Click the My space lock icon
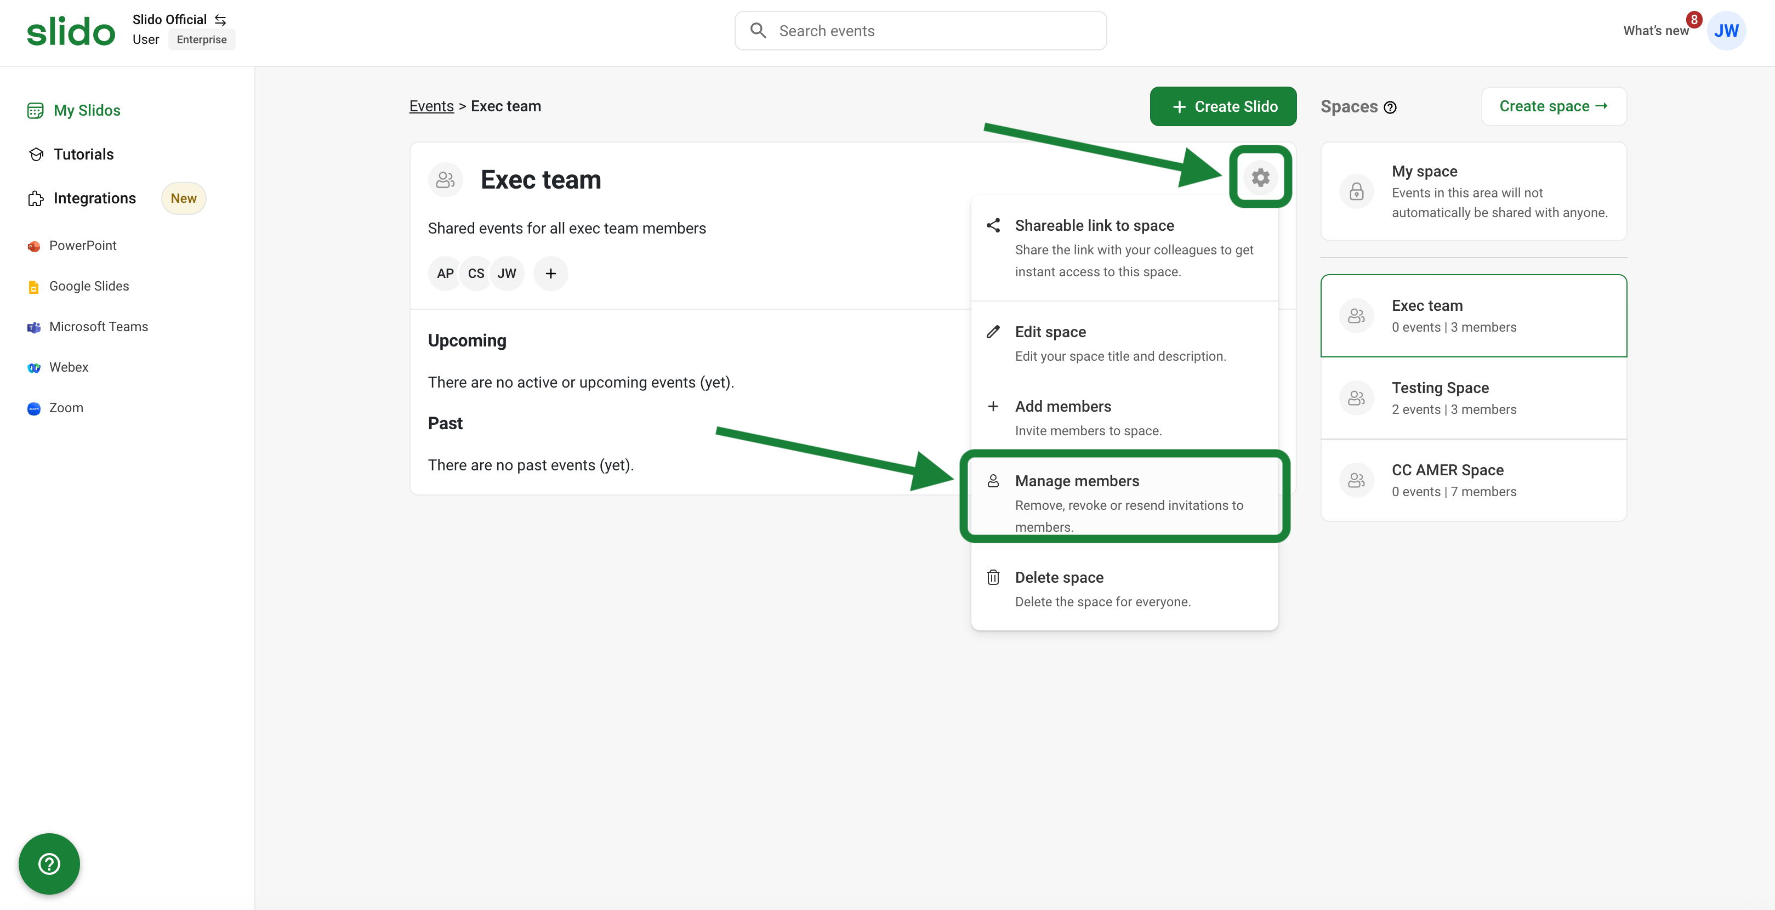 click(1356, 191)
